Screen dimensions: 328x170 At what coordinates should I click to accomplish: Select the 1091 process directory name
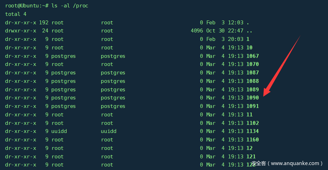(253, 106)
